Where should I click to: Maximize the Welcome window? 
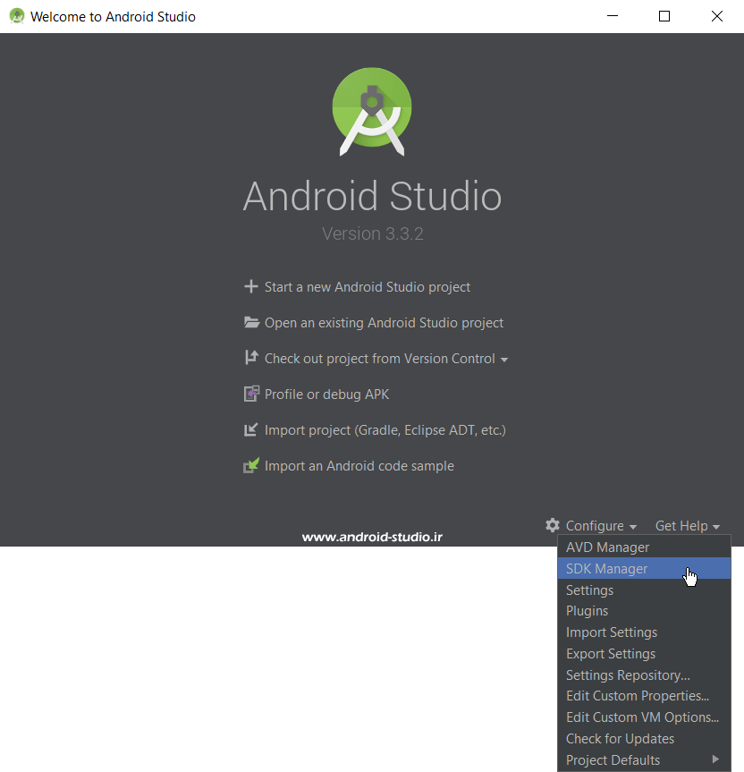point(664,16)
